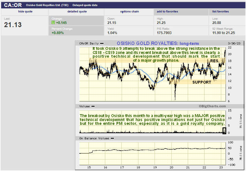This screenshot has height=171, width=246.
Task: Click the Low value 20.88
Action: pos(217,23)
